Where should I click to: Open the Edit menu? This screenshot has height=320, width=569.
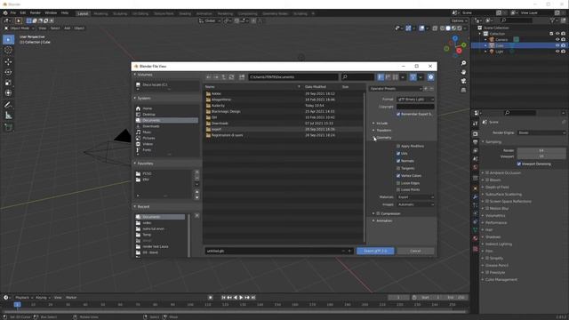coord(23,12)
